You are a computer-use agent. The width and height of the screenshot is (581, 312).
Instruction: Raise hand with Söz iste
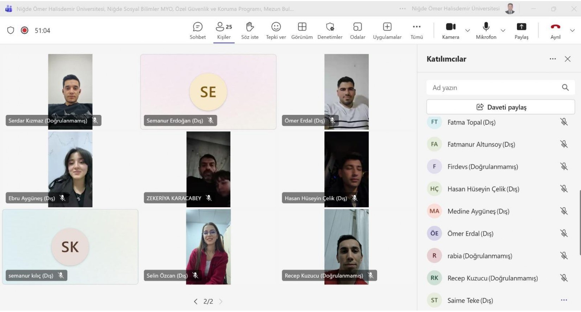[250, 30]
